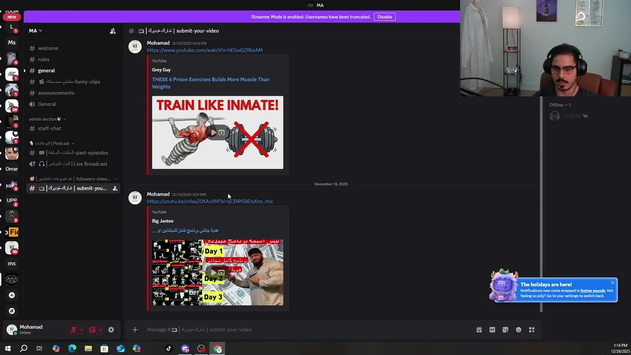Open youtube.com/watch?v=hE5wGZRbsAM link
This screenshot has height=355, width=631.
coord(205,50)
